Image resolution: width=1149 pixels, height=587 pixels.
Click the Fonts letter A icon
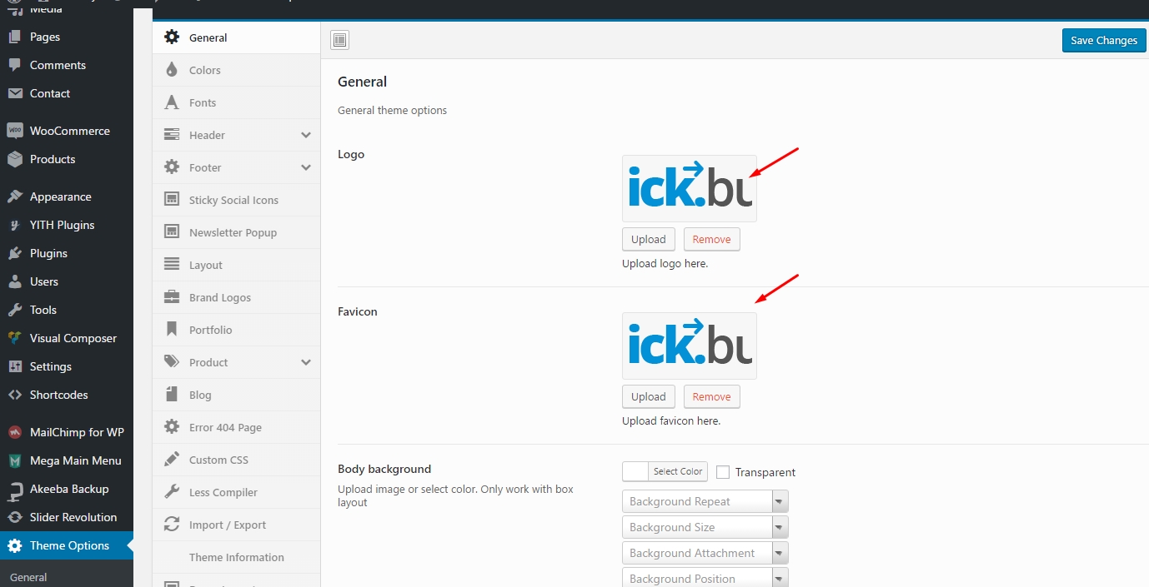172,102
